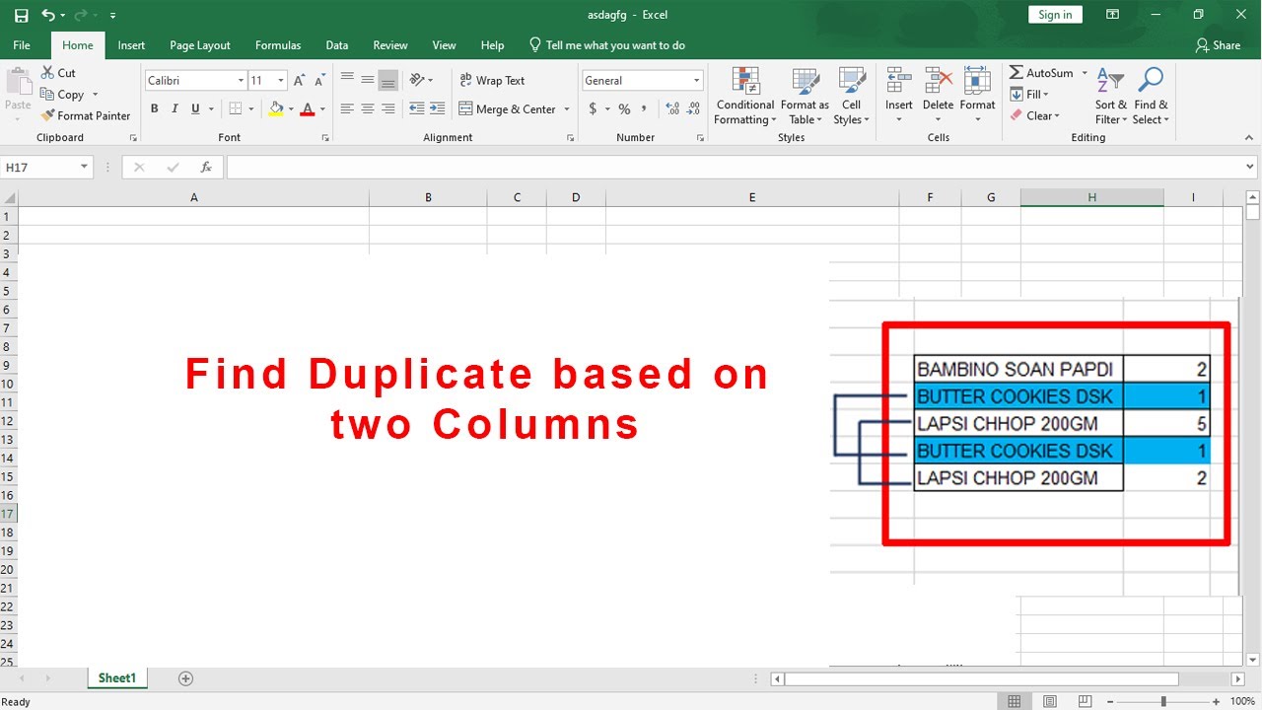
Task: Click the Save icon in title bar
Action: [22, 16]
